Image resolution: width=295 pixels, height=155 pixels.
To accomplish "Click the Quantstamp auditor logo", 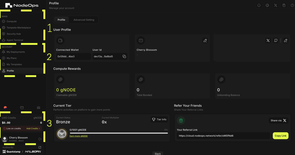I will point(11,152).
